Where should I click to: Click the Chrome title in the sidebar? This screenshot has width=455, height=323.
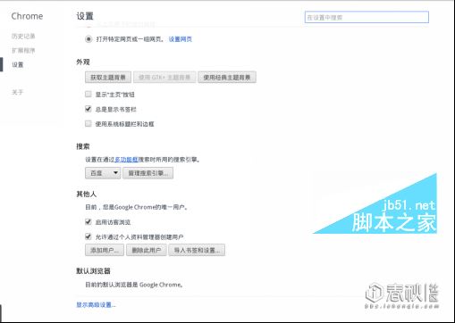pyautogui.click(x=27, y=16)
